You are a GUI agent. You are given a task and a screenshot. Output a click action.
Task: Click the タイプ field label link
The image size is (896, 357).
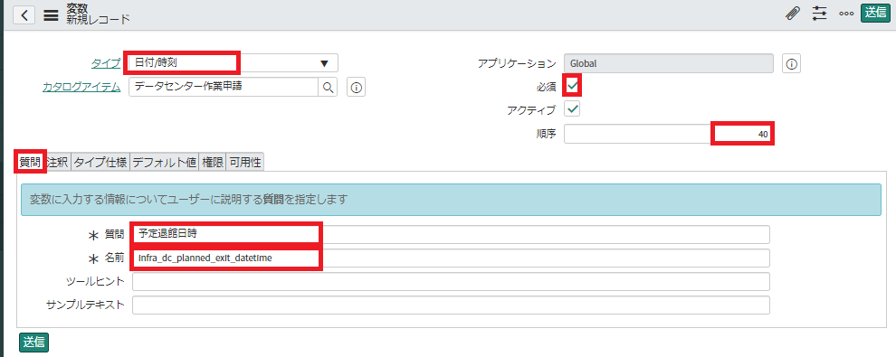click(x=106, y=62)
